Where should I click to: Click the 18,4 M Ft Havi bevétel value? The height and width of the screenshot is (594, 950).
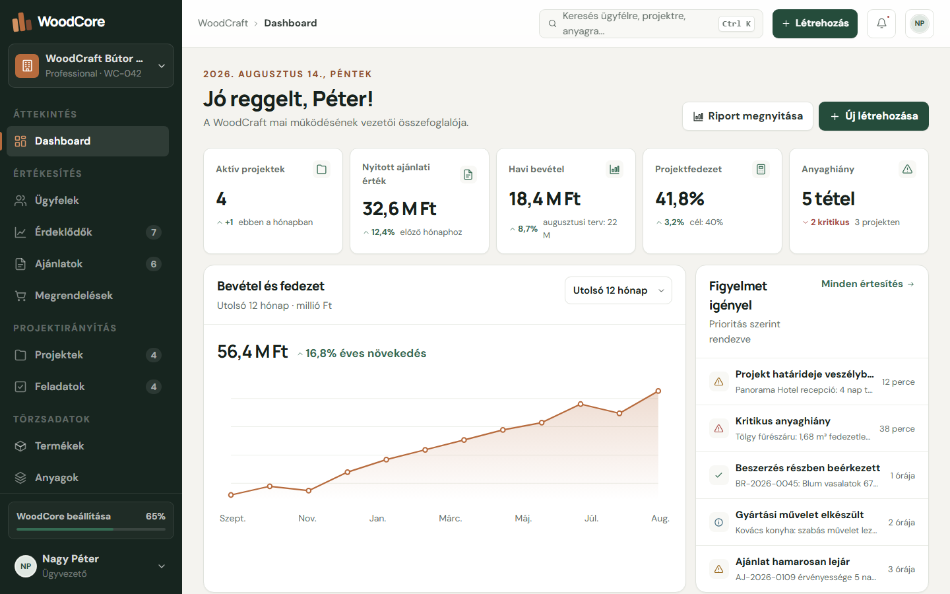pos(545,199)
